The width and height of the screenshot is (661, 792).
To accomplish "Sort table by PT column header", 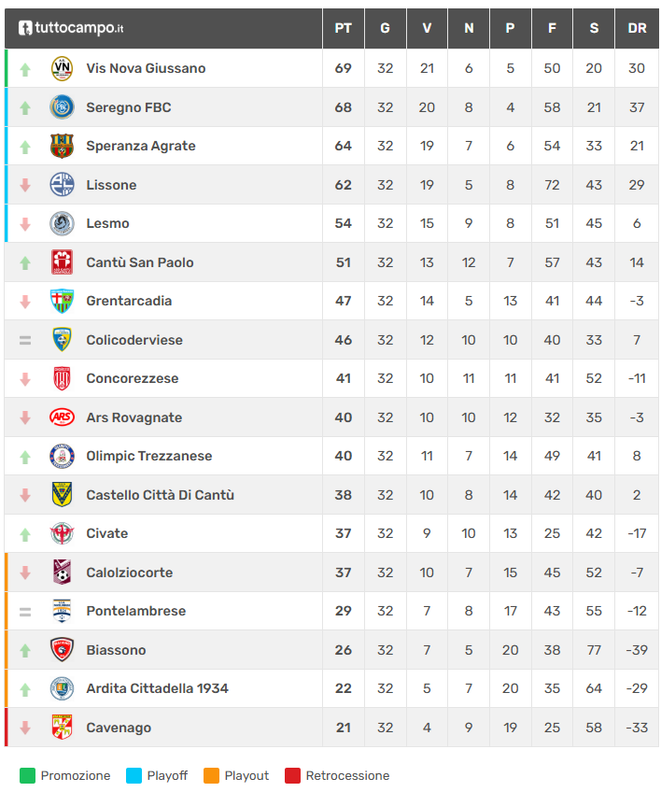I will click(343, 28).
